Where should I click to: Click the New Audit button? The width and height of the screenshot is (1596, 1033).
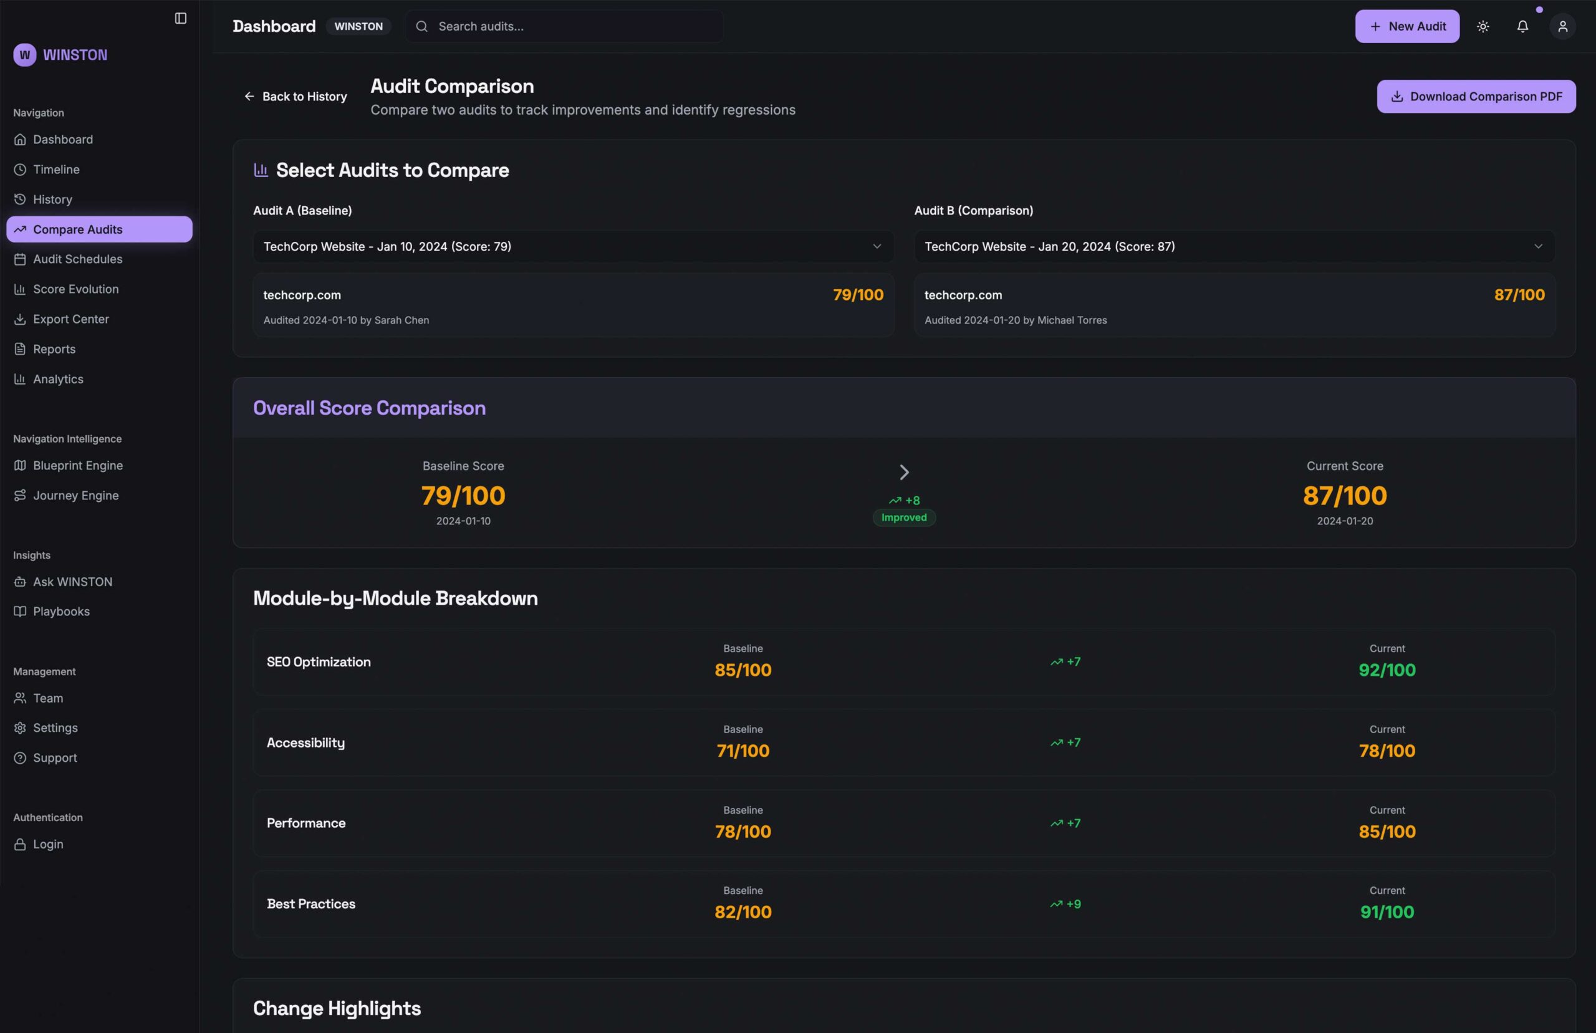click(1406, 26)
